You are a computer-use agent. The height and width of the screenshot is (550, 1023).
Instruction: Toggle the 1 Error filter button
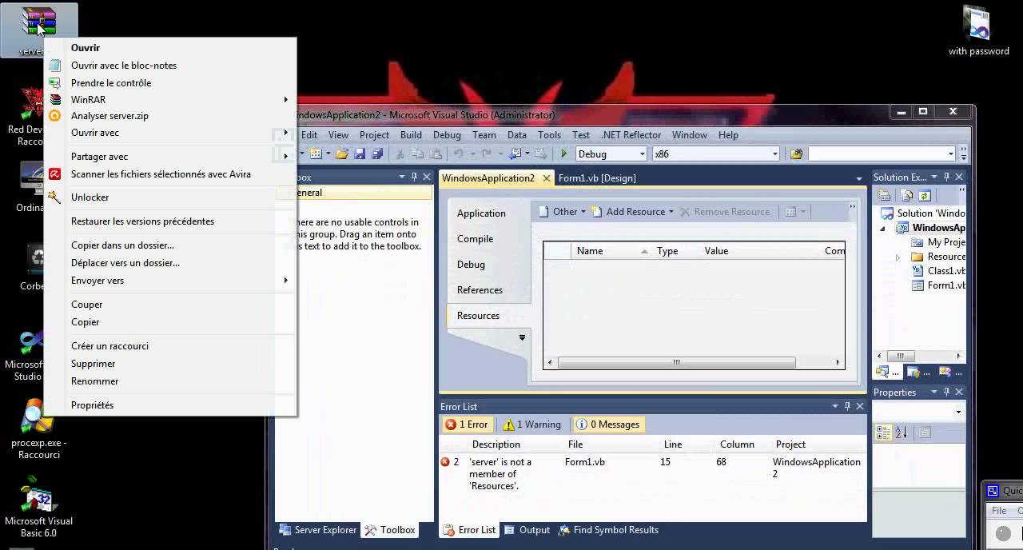point(467,424)
